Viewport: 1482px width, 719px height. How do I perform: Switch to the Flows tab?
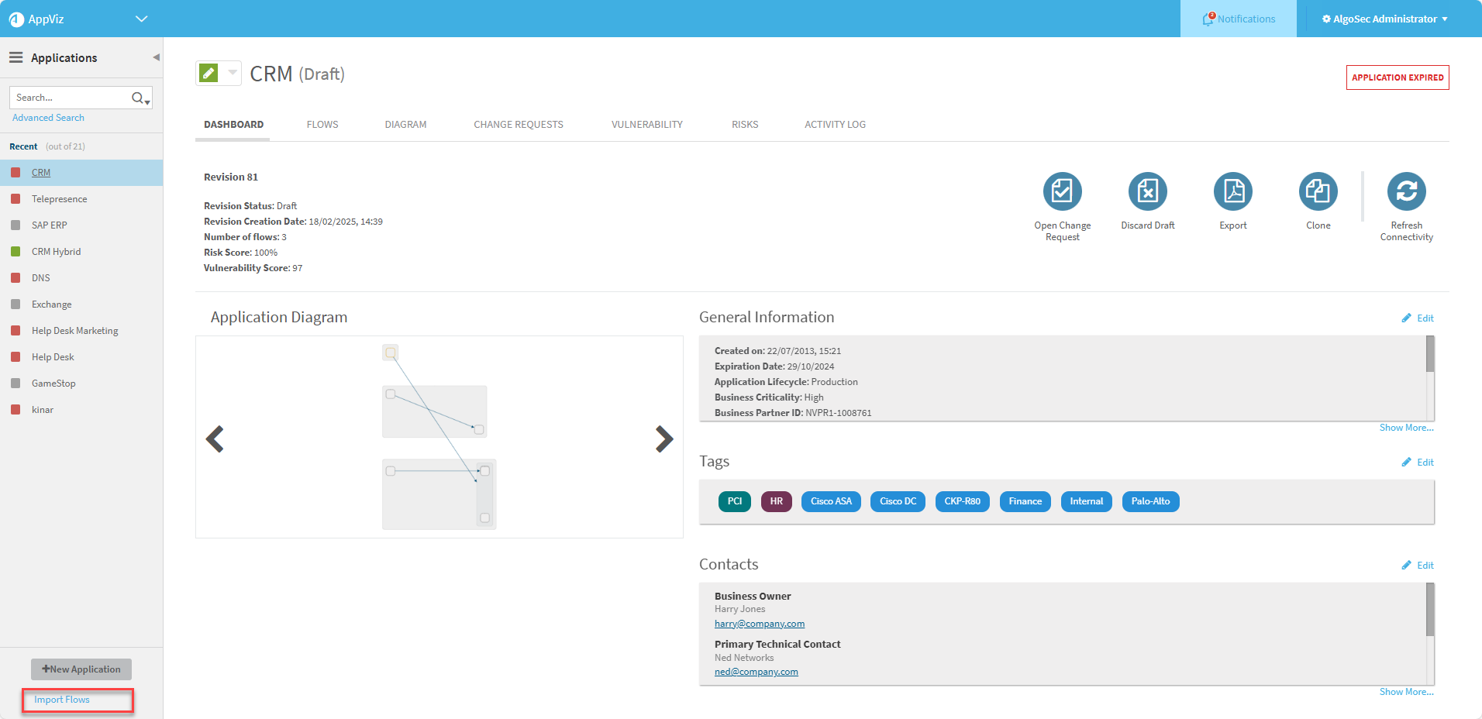point(322,125)
